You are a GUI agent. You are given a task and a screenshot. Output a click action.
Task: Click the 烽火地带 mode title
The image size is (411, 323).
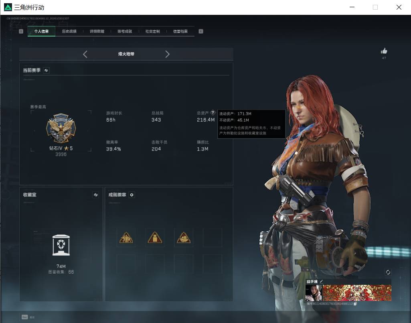(x=126, y=54)
